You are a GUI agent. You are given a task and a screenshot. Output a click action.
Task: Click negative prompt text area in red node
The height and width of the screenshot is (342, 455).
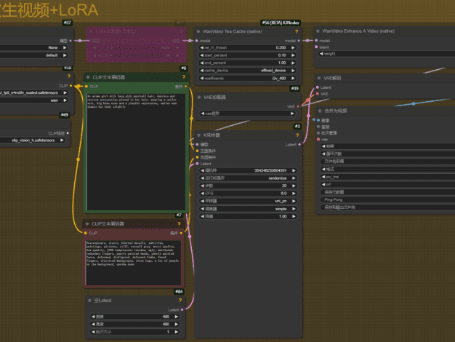(x=133, y=263)
